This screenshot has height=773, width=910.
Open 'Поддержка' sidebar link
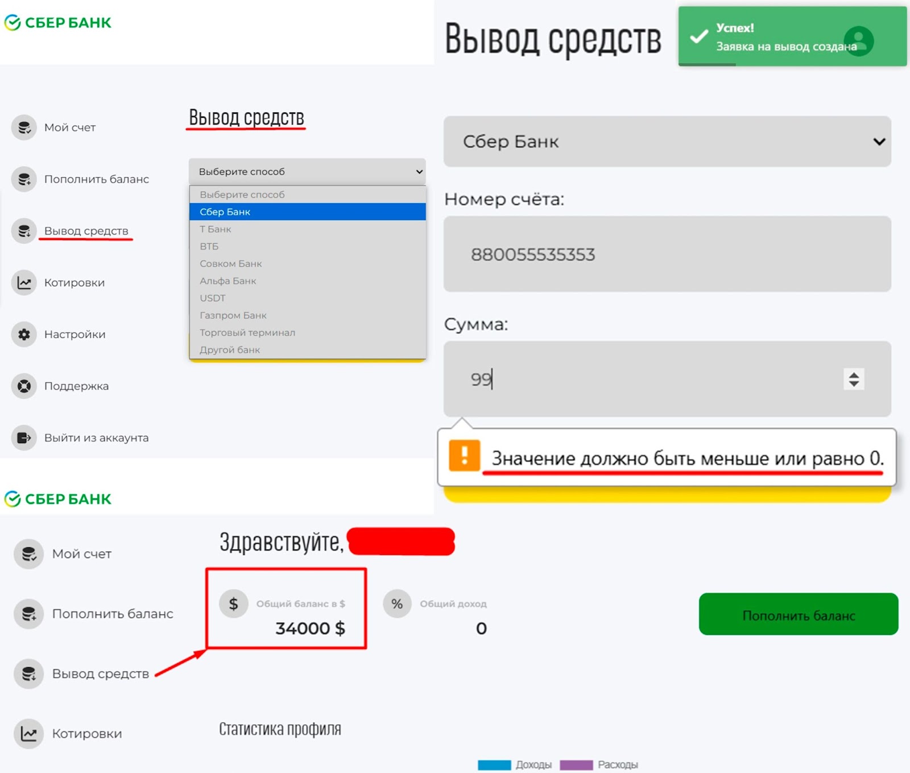76,386
